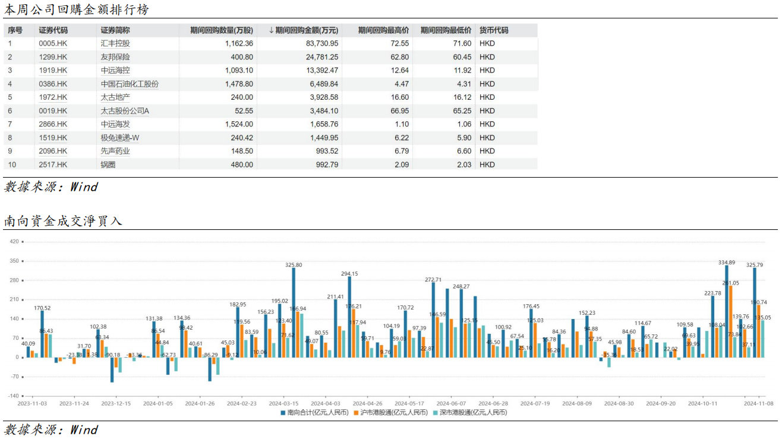Sort by 期间回购最低价 column header
The width and height of the screenshot is (782, 442).
(446, 30)
